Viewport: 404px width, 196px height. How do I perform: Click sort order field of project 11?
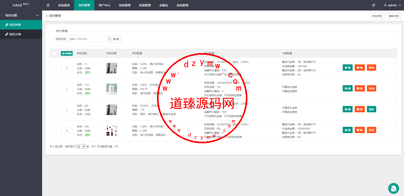click(x=67, y=68)
